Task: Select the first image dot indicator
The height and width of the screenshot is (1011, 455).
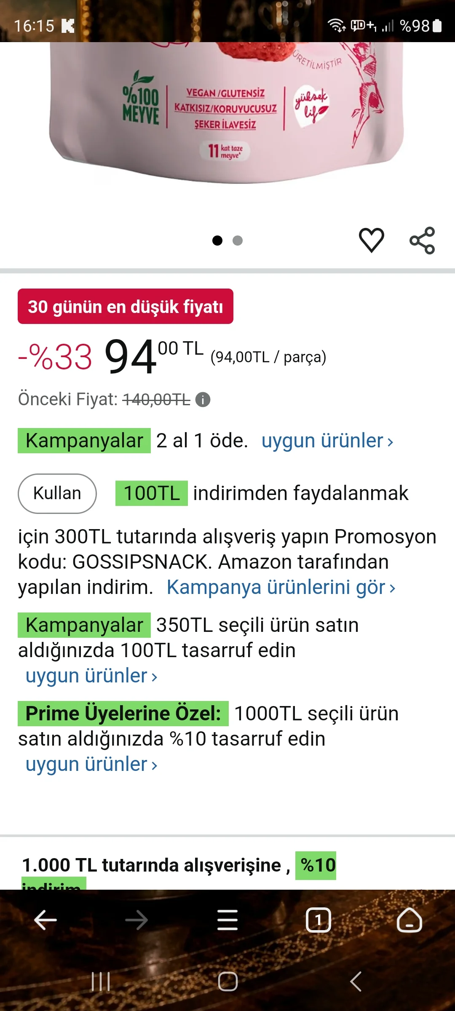Action: (x=217, y=241)
